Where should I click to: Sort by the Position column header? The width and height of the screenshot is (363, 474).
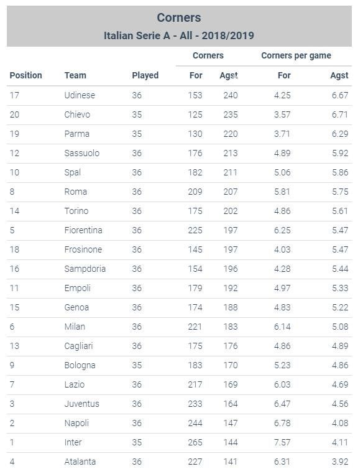pyautogui.click(x=25, y=75)
